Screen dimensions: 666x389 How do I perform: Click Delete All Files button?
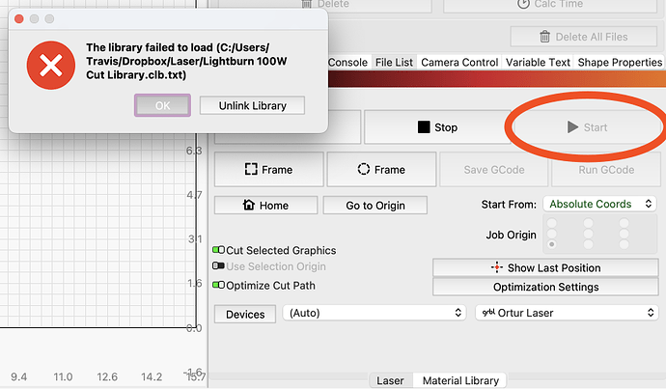(584, 37)
